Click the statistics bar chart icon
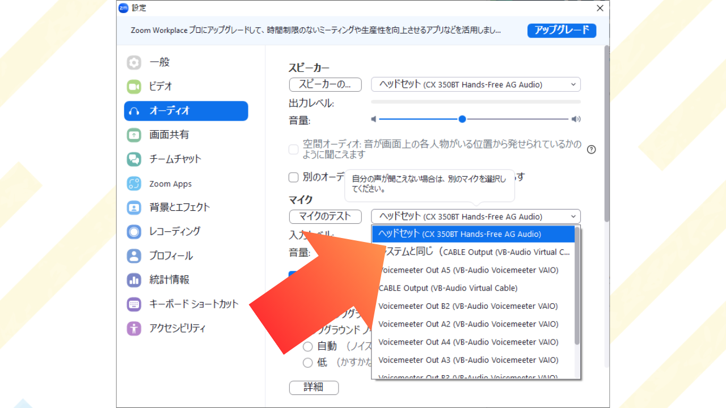The image size is (726, 408). pos(134,280)
